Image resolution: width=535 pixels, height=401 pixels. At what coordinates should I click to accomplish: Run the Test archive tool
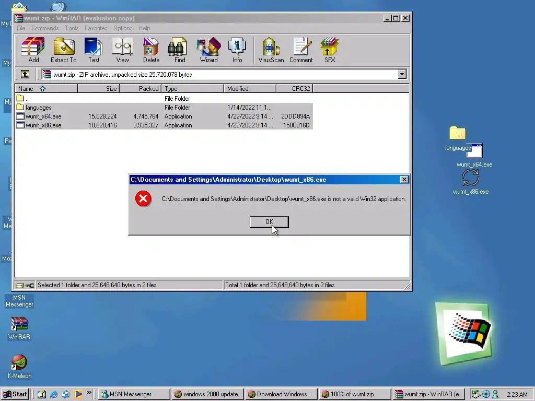tap(94, 50)
